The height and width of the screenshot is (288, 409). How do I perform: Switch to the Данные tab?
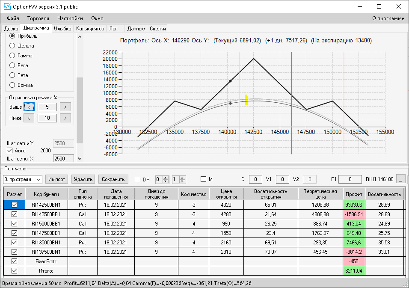click(x=136, y=28)
